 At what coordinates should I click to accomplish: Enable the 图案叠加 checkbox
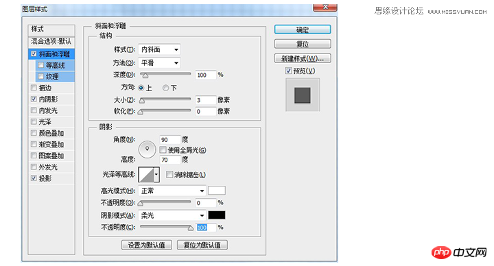click(34, 156)
